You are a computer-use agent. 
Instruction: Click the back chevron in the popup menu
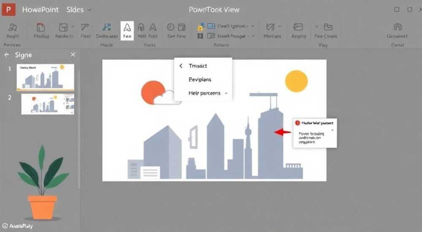pos(181,66)
